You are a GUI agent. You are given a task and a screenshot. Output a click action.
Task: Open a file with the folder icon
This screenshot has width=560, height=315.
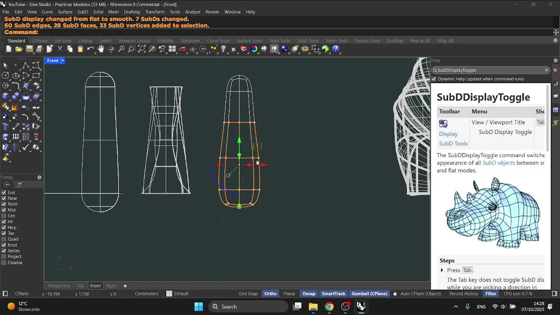(x=19, y=49)
